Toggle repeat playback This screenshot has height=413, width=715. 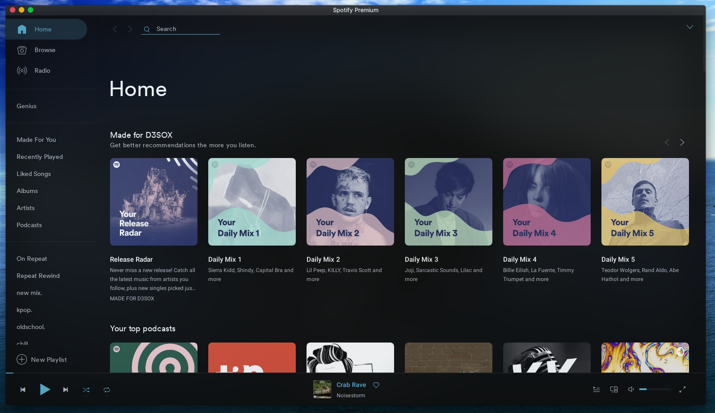coord(107,390)
